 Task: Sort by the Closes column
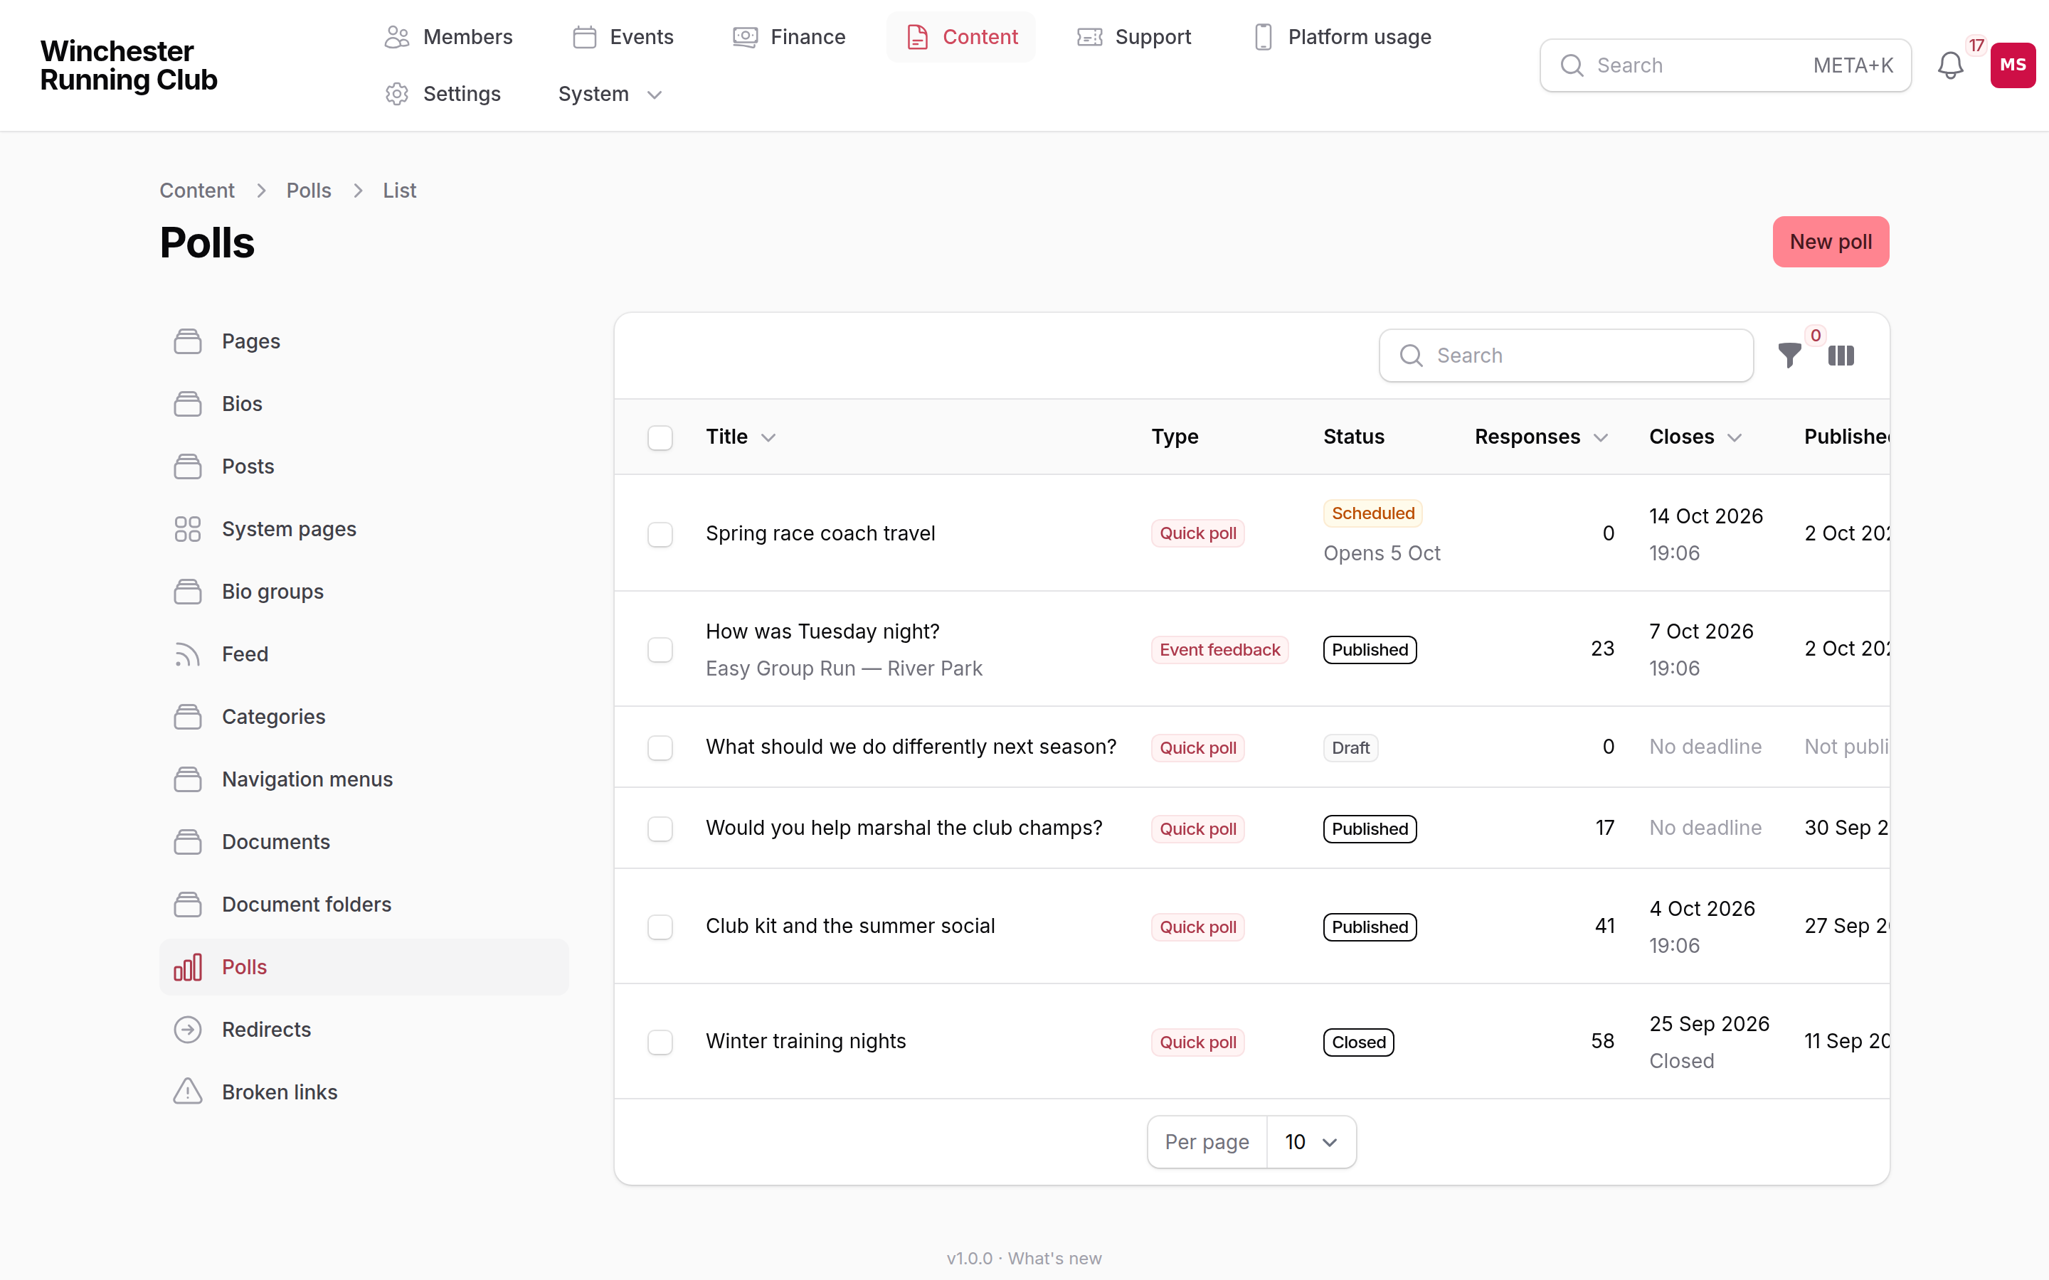coord(1695,437)
